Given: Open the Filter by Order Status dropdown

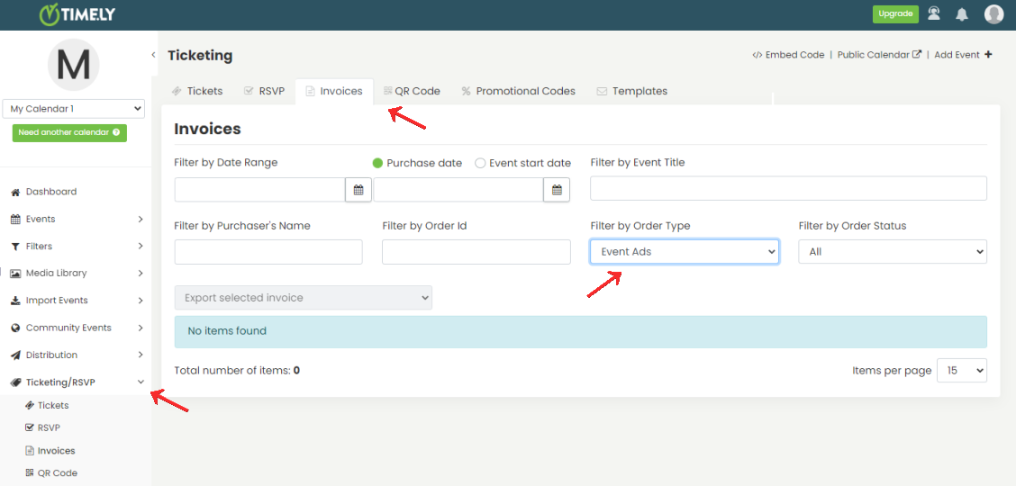Looking at the screenshot, I should click(893, 252).
